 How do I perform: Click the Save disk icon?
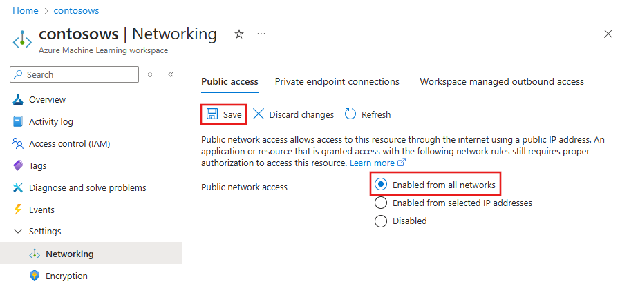pos(213,114)
